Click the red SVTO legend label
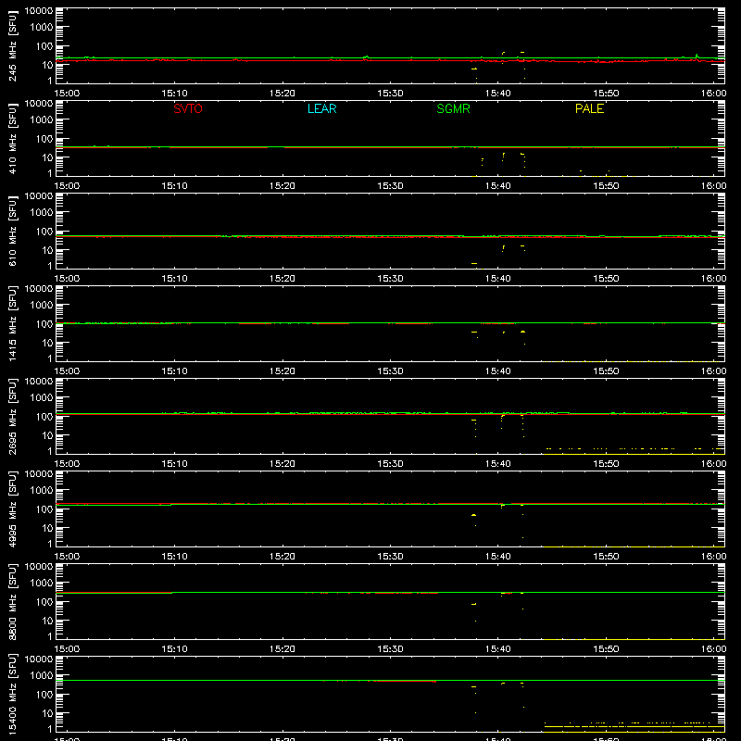741x741 pixels. pyautogui.click(x=188, y=108)
